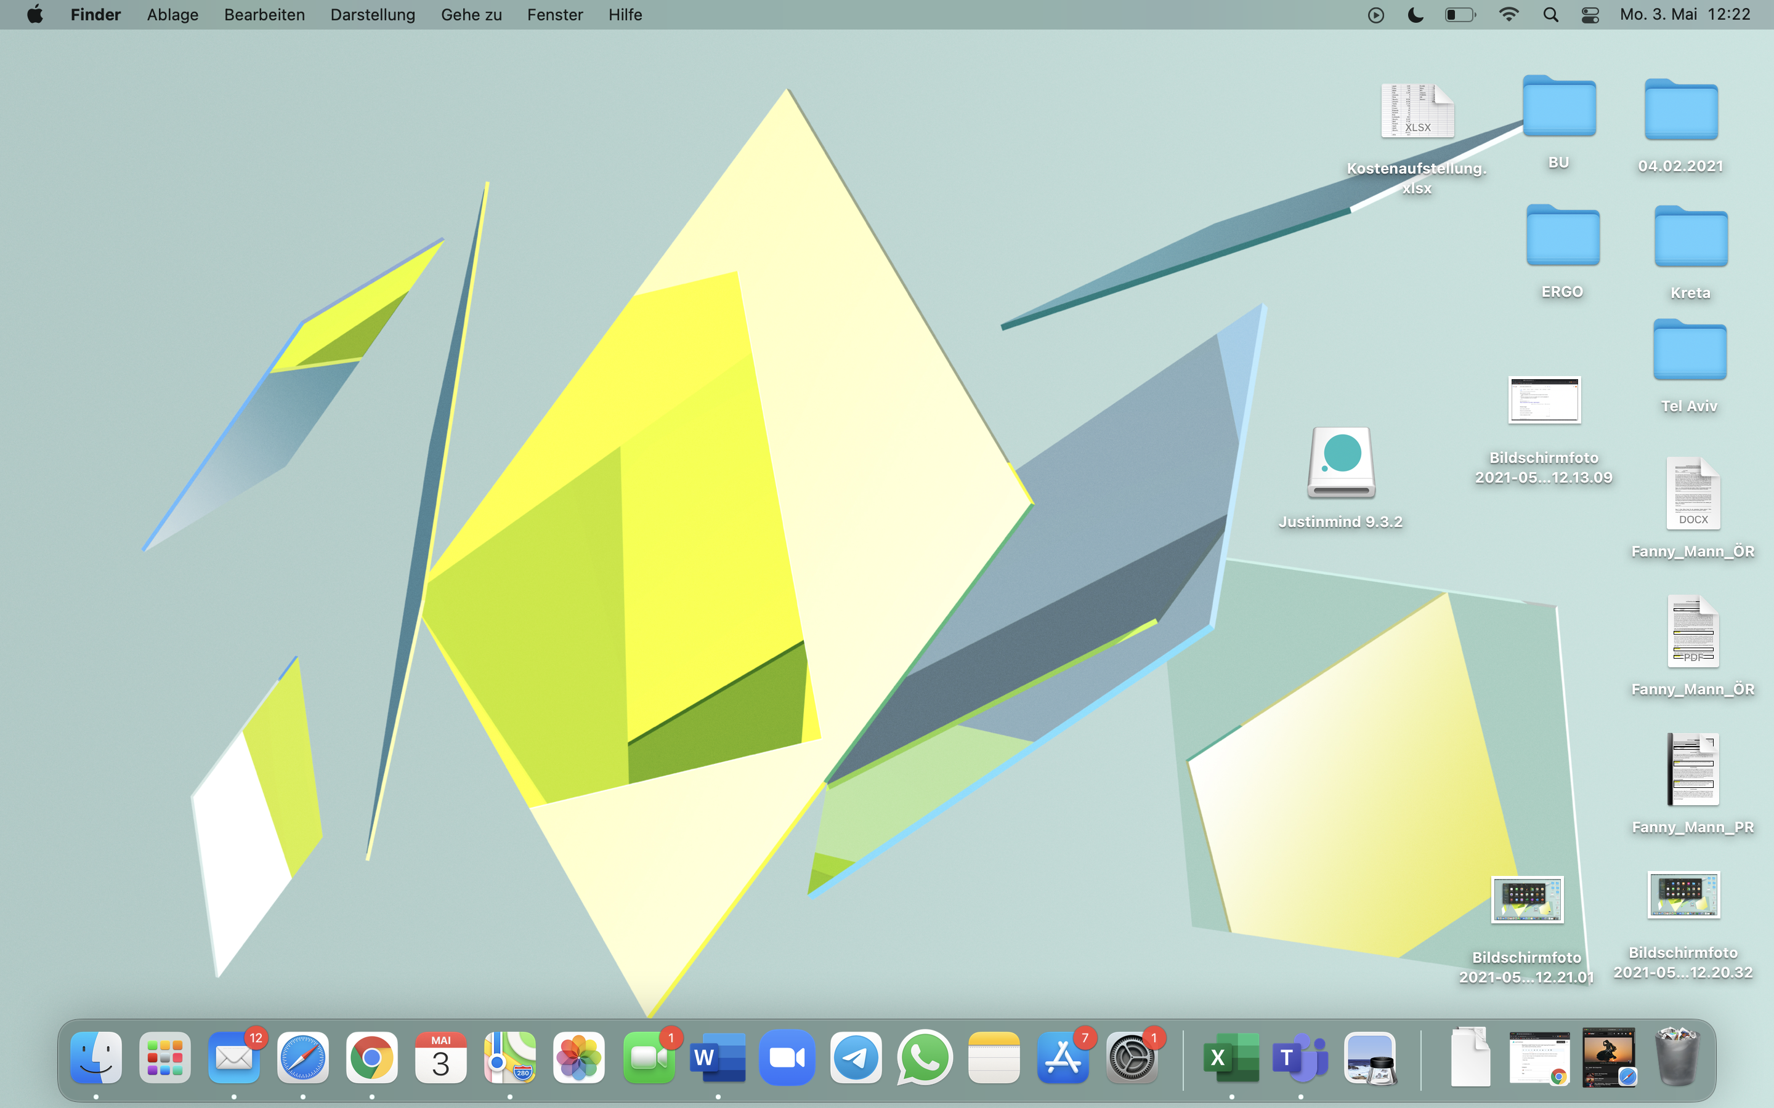Open Google Chrome from the dock
This screenshot has height=1108, width=1774.
pos(371,1058)
